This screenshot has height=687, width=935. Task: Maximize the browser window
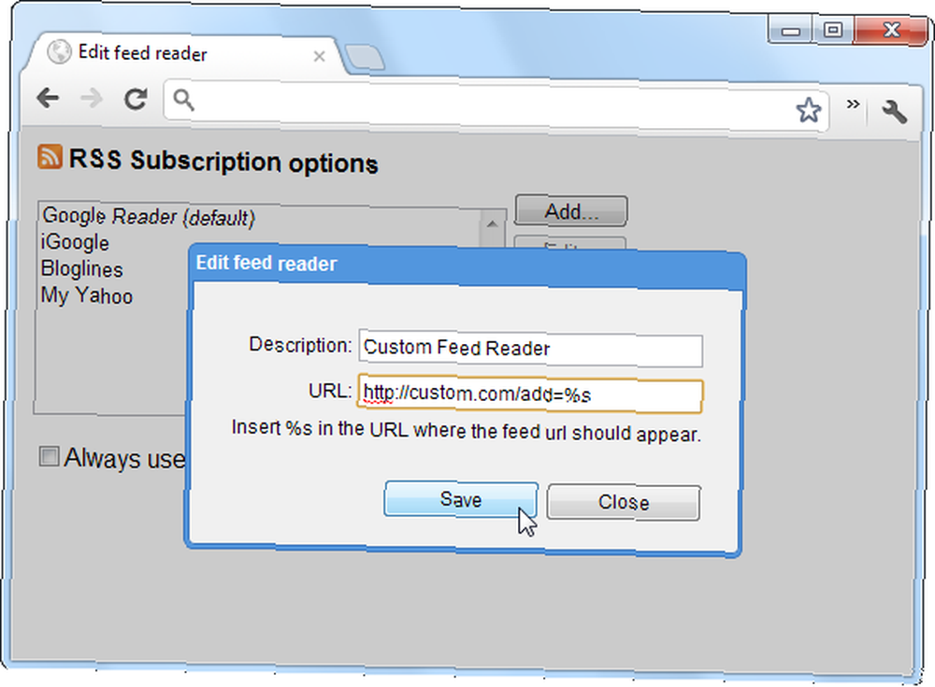pos(832,30)
